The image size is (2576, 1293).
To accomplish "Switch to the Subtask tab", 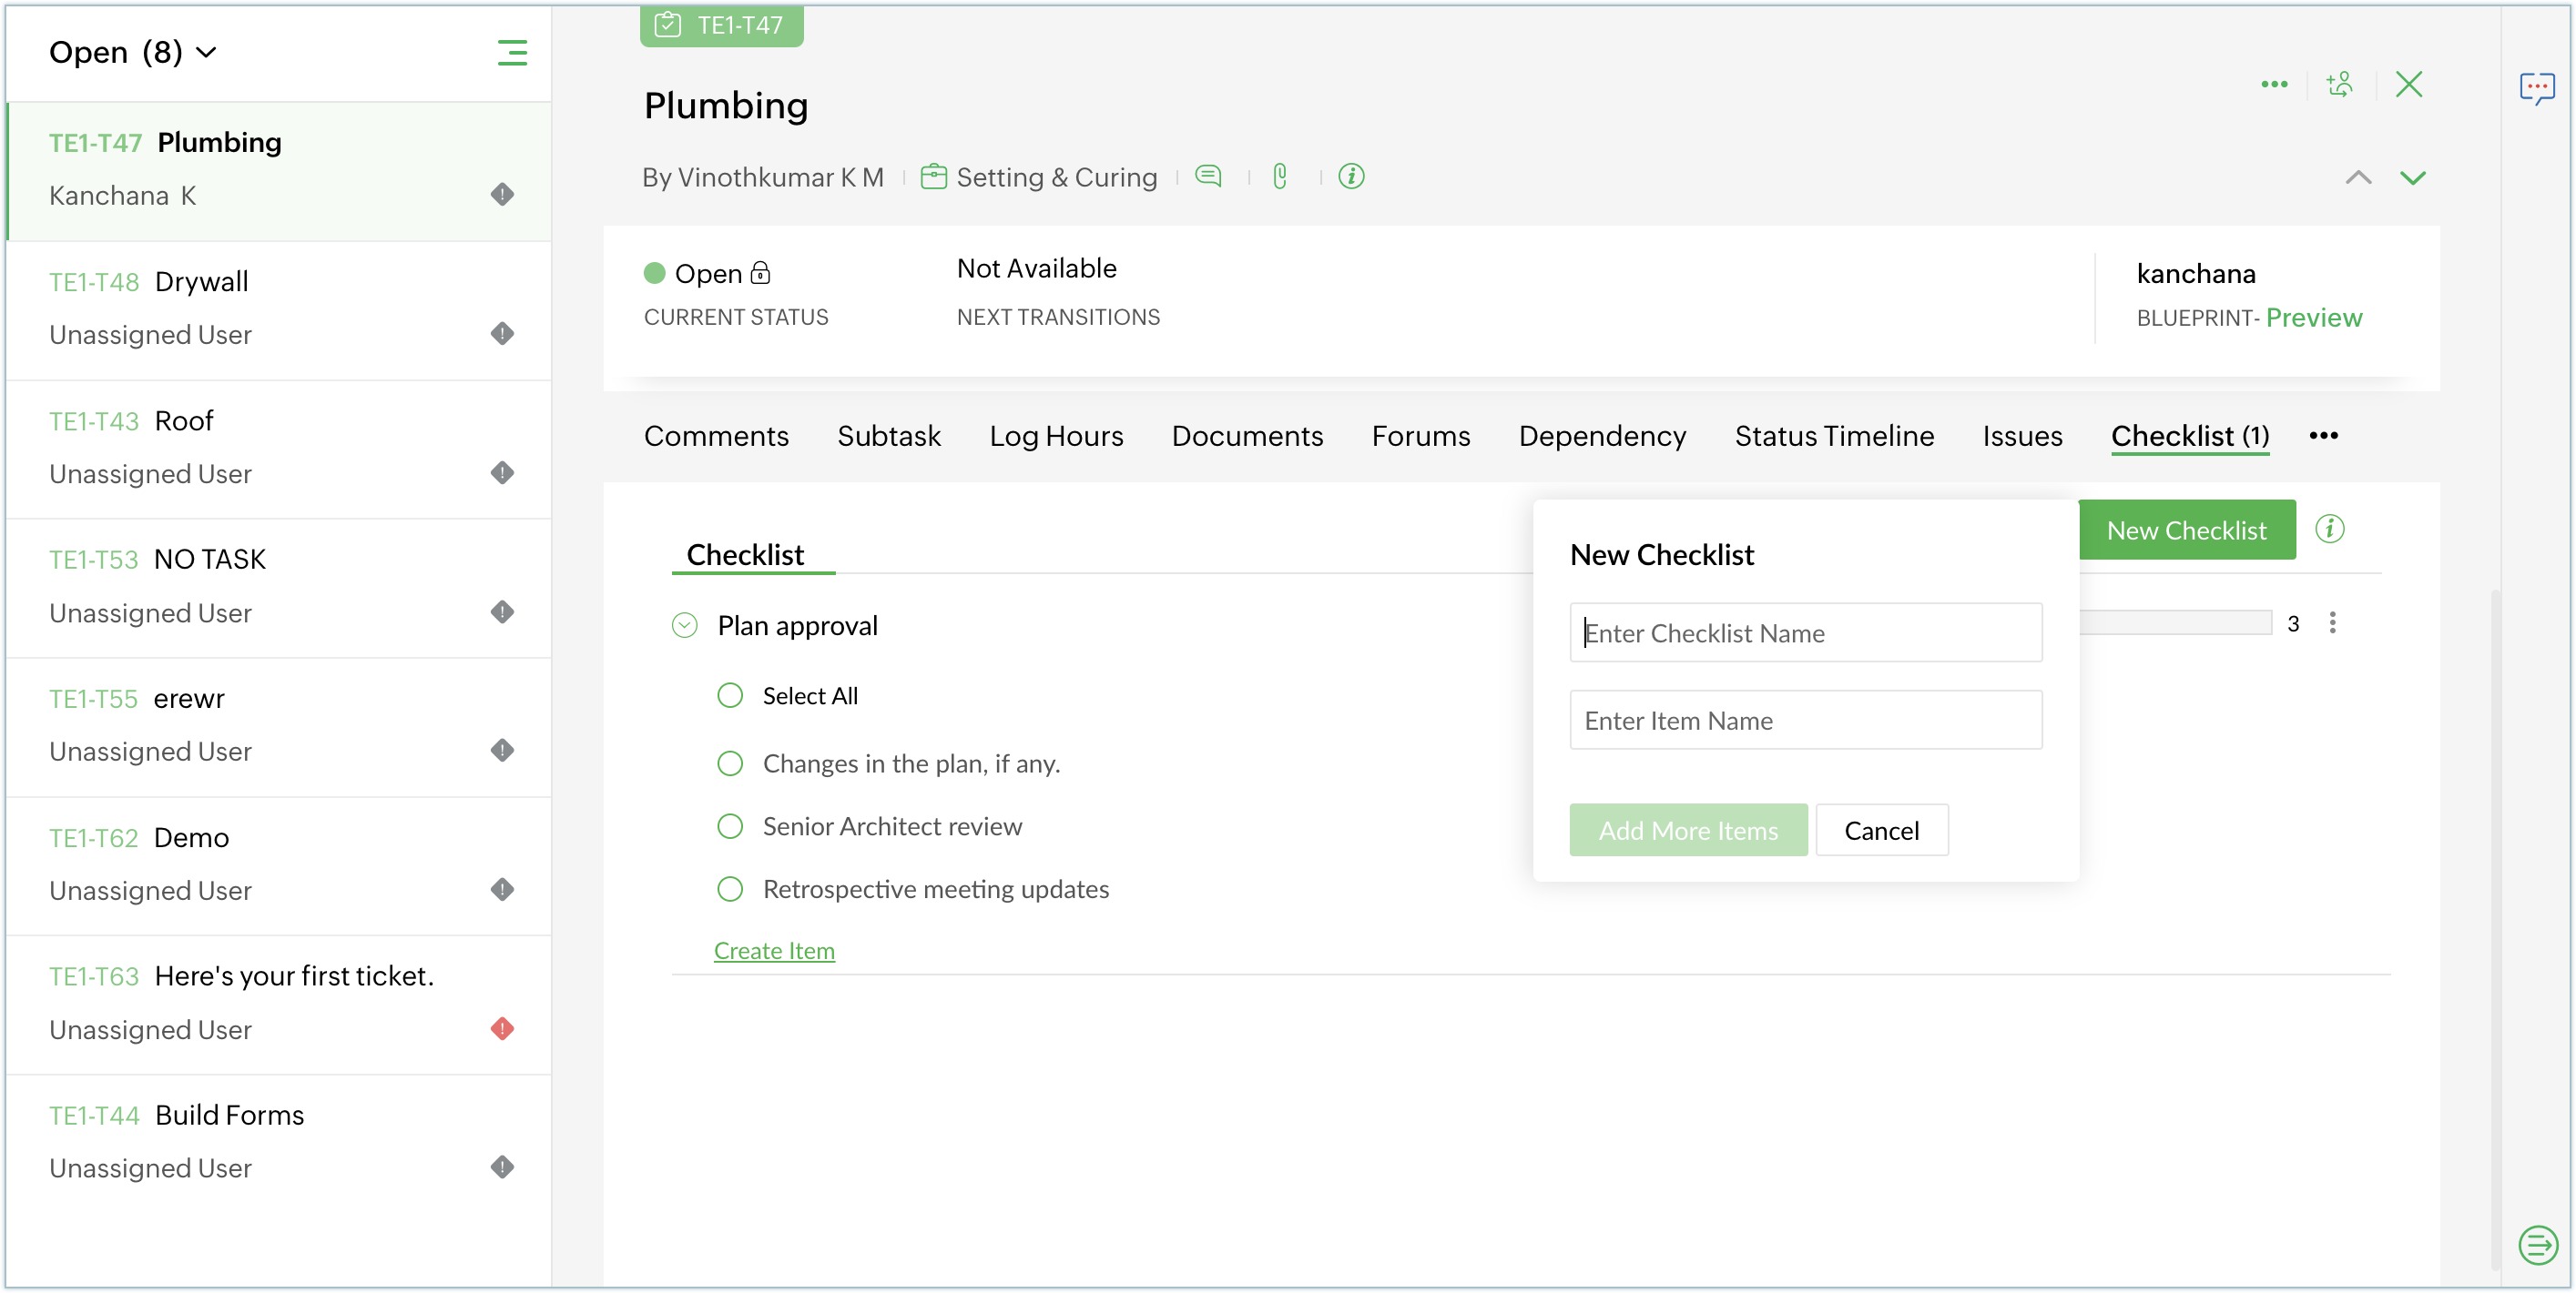I will pos(888,436).
